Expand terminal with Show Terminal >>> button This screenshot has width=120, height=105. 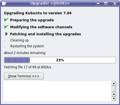(x=24, y=76)
